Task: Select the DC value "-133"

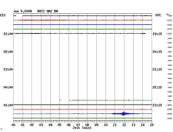Action: pyautogui.click(x=169, y=29)
